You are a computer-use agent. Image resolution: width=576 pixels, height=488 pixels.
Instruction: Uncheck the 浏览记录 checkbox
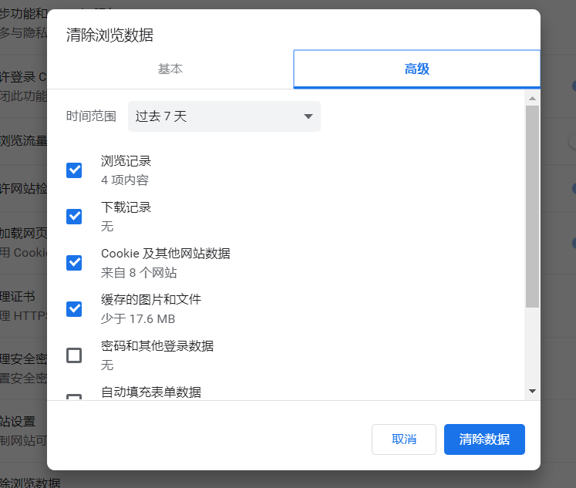74,170
